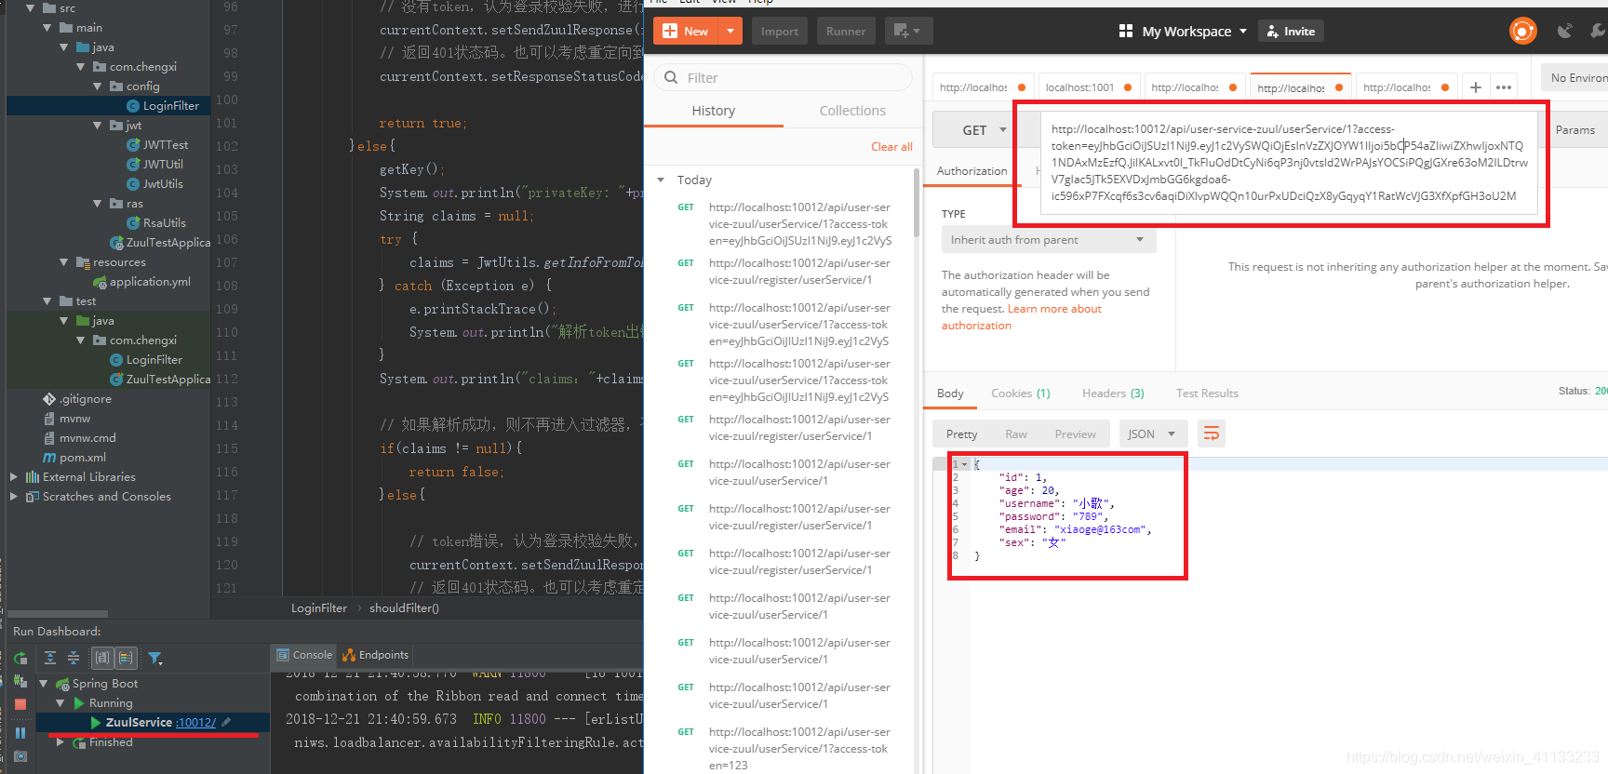1608x774 pixels.
Task: Open the Endpoints tab in Run Dashboard
Action: tap(376, 655)
